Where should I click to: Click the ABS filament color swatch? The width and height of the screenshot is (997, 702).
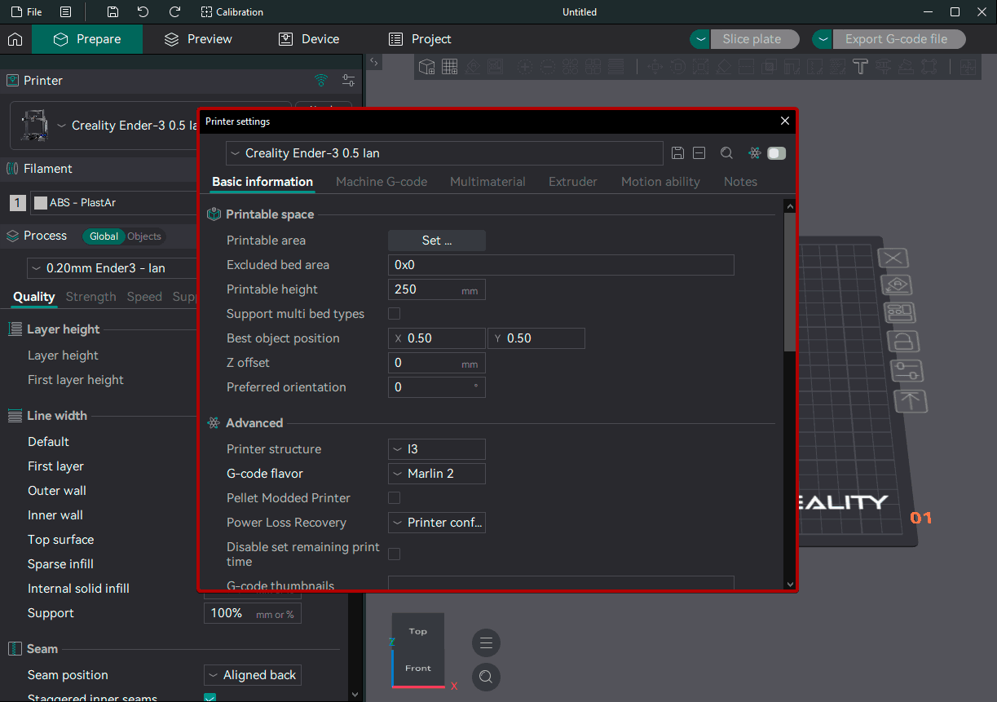41,203
